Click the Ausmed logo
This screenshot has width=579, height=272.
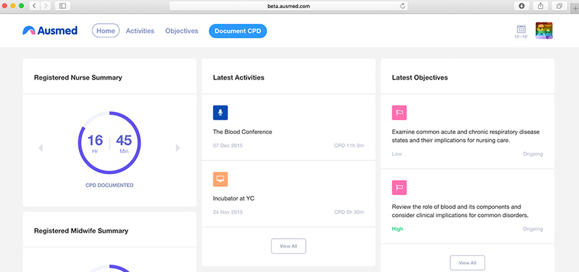[50, 31]
